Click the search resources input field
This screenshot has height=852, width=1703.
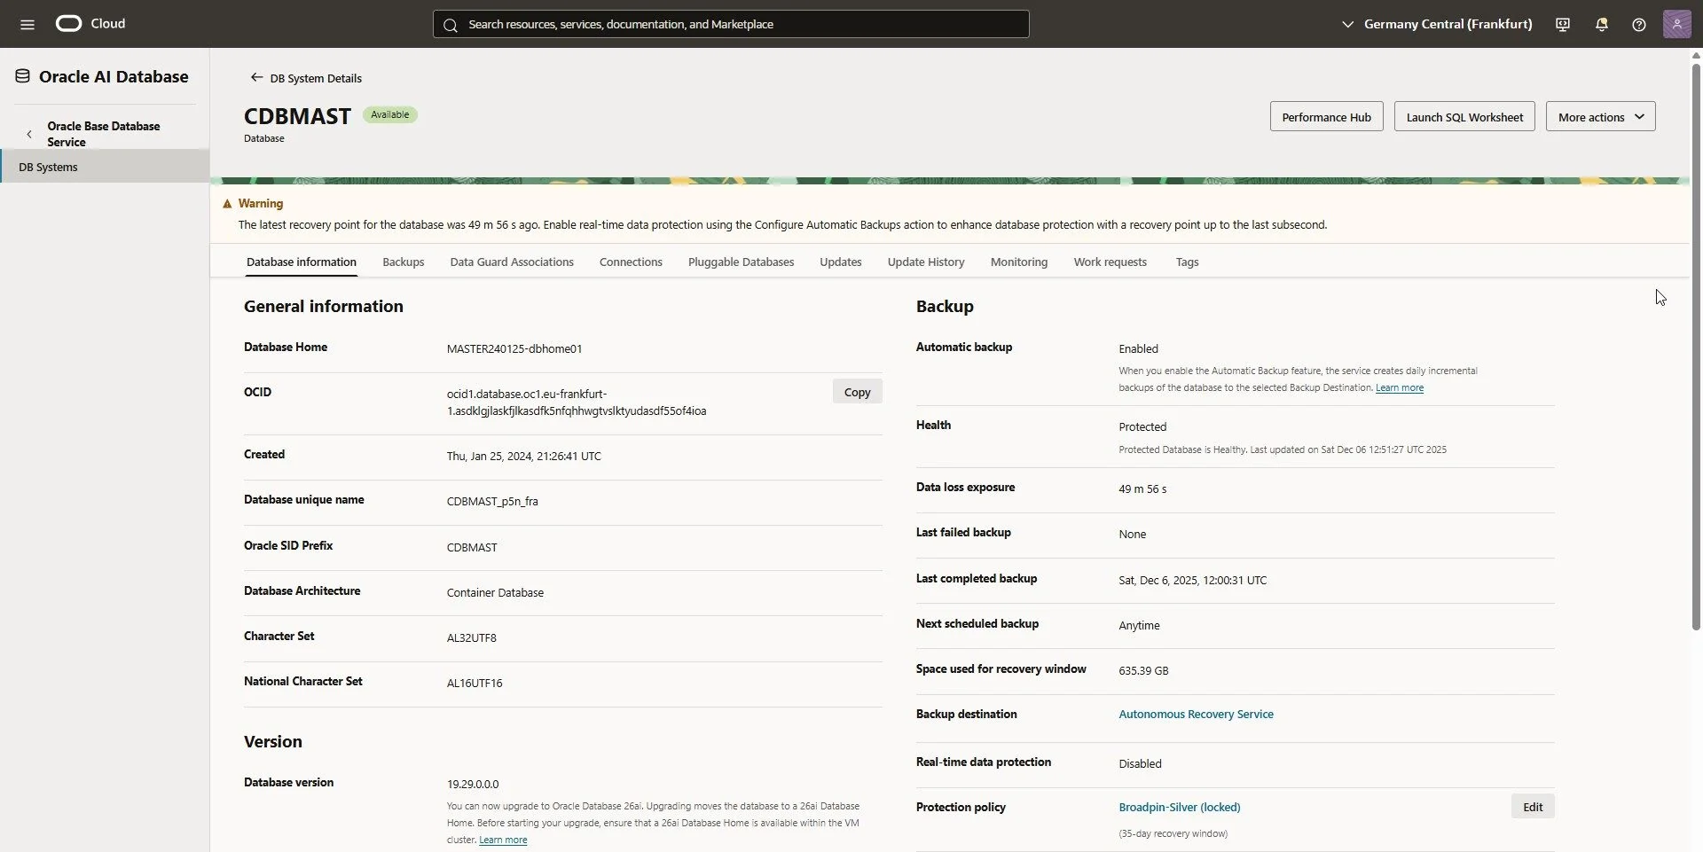point(731,24)
